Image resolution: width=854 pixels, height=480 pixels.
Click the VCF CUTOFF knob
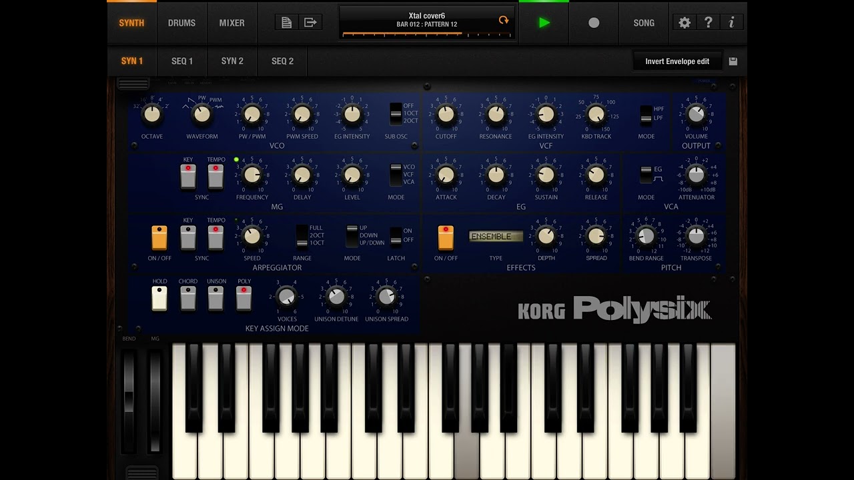point(446,114)
